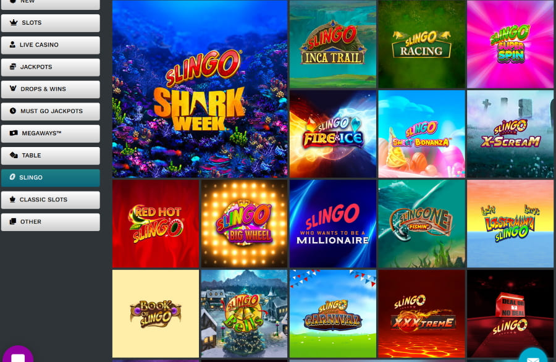The height and width of the screenshot is (362, 556).
Task: Click the clock icon beside Must Go Jackpots
Action: click(13, 111)
